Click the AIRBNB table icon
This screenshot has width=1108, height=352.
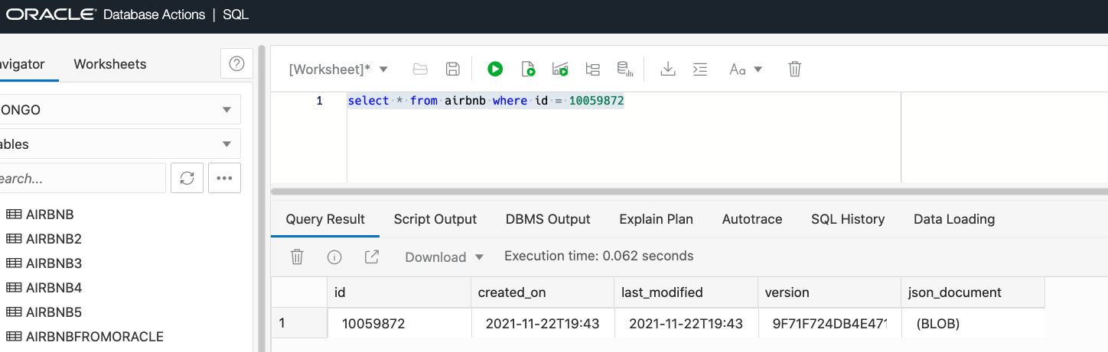(14, 215)
